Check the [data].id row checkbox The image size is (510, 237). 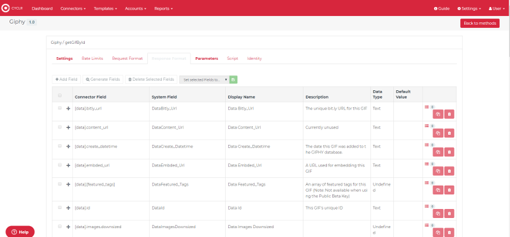(x=60, y=207)
